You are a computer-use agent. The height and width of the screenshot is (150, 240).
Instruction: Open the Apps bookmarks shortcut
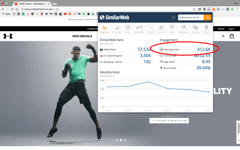pos(6,14)
